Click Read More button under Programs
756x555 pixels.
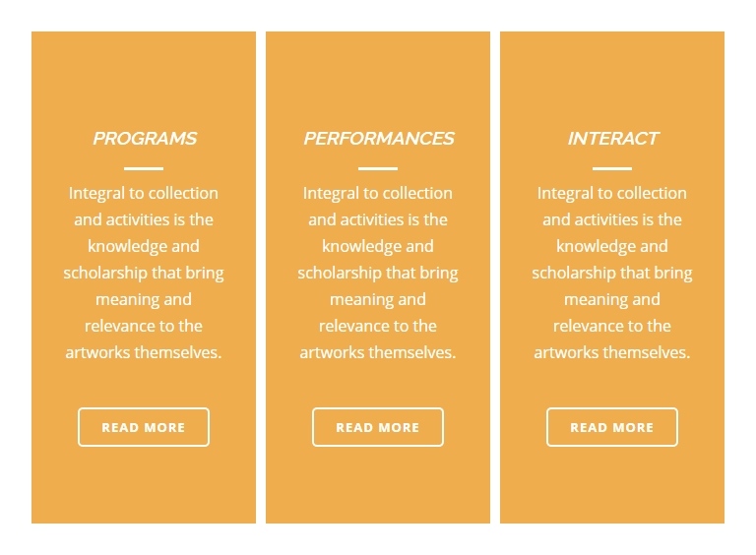(x=144, y=427)
